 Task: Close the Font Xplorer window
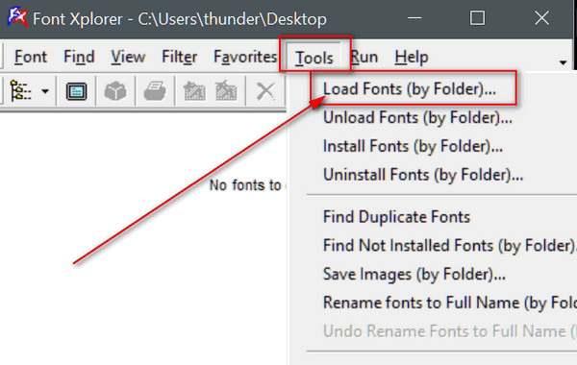(541, 17)
